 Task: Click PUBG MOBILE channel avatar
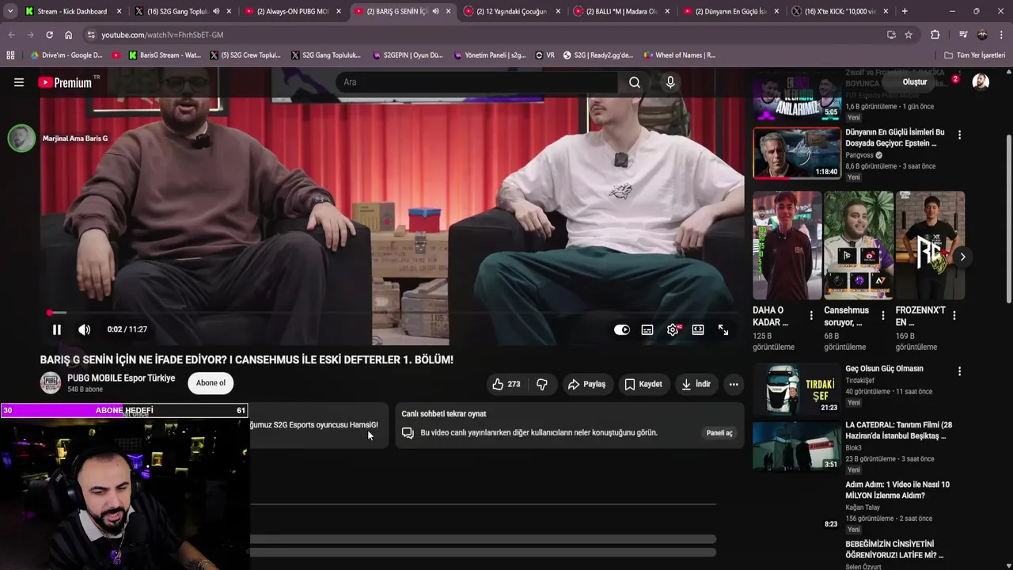[x=51, y=383]
